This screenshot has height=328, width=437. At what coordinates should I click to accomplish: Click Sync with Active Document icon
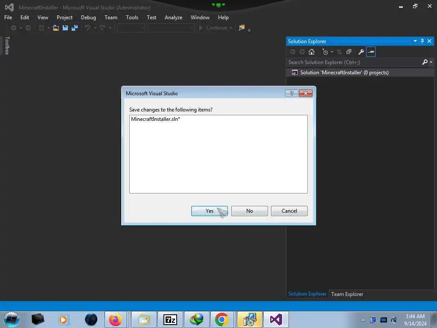[x=339, y=52]
